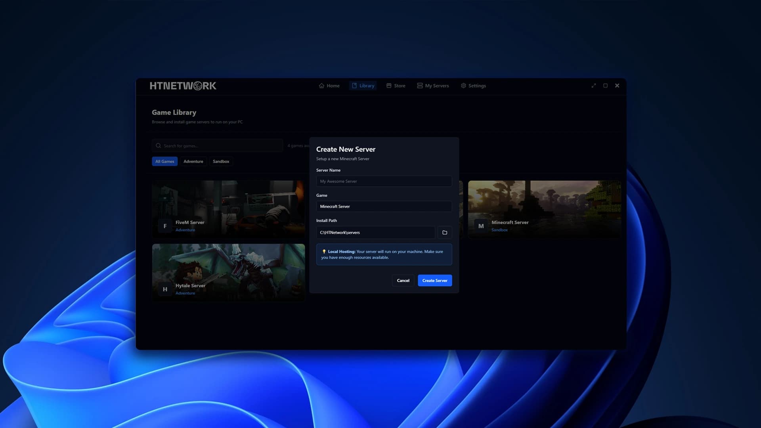761x428 pixels.
Task: Click the Store icon in navbar
Action: (x=388, y=86)
